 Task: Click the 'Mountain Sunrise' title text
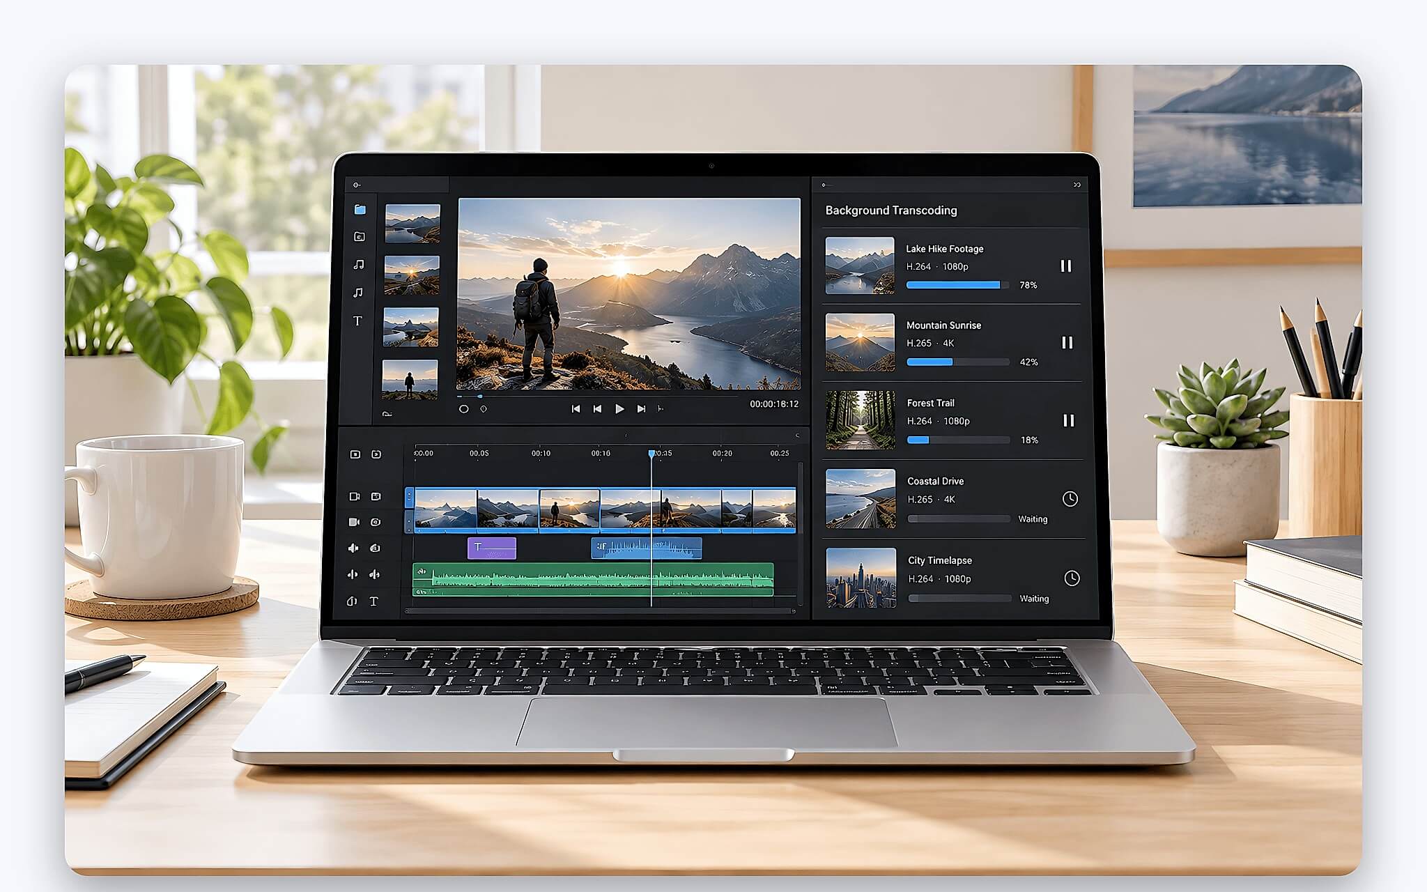point(943,325)
